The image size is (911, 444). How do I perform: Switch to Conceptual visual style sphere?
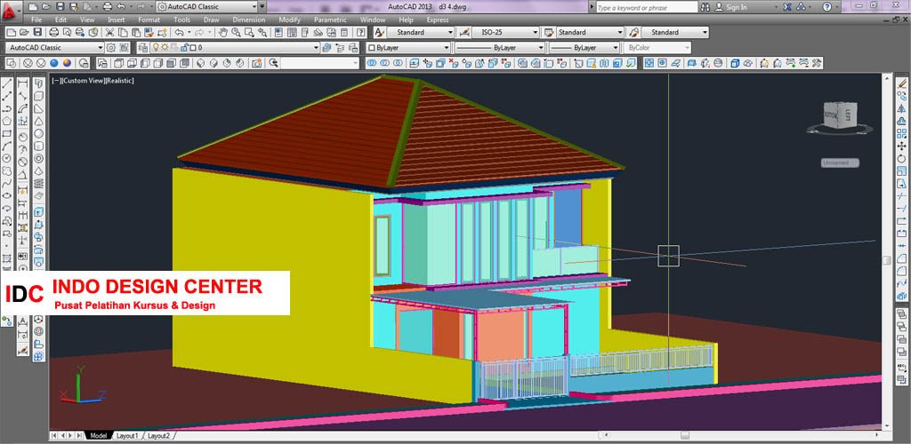pyautogui.click(x=68, y=63)
